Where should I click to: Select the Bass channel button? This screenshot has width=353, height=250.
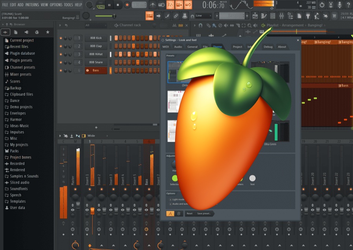pos(96,70)
